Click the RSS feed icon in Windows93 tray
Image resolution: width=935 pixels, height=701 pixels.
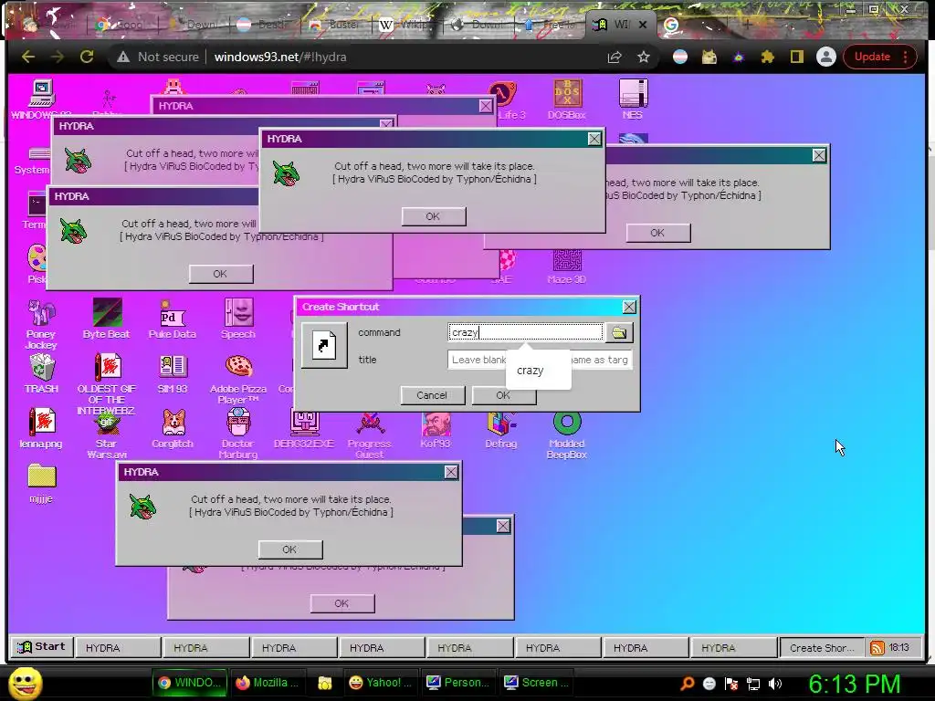pyautogui.click(x=877, y=648)
